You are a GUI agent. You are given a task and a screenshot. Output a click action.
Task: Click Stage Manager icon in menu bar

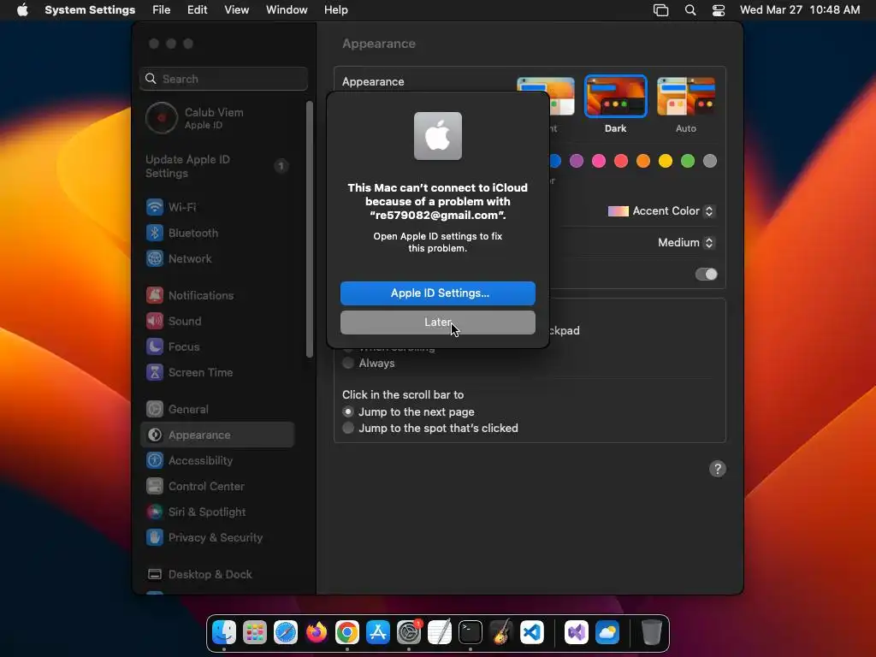coord(661,10)
